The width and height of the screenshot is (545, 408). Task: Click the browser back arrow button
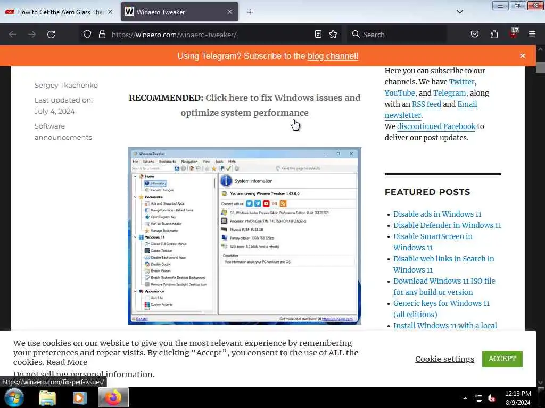point(13,35)
